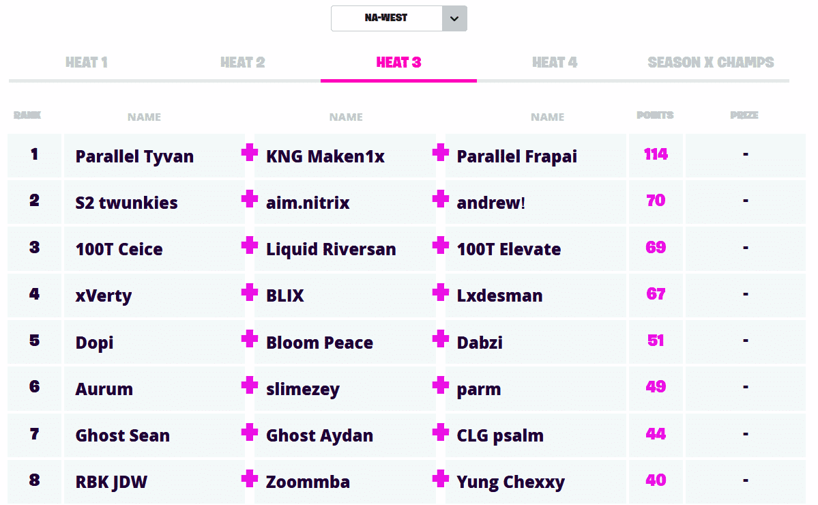
Task: Open the Season X Champs tab
Action: pos(710,63)
